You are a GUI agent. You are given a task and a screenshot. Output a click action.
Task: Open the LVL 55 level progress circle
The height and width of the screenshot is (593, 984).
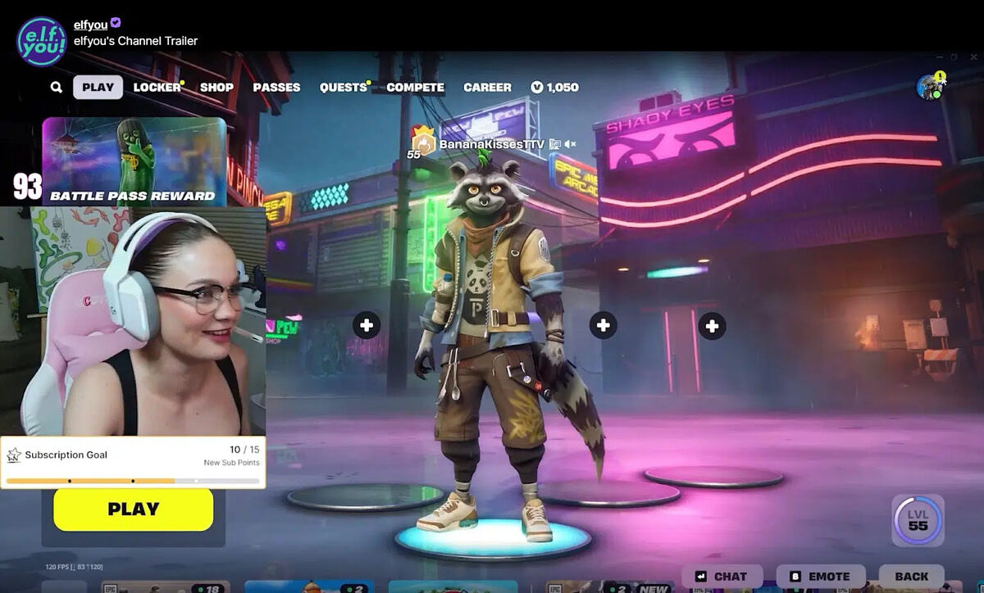[x=918, y=520]
